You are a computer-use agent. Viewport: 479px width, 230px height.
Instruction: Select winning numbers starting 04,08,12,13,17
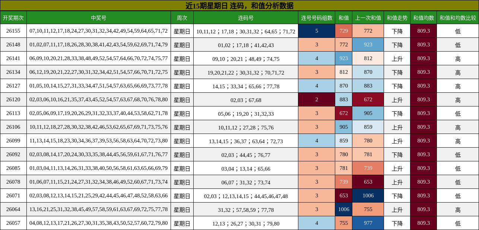pos(99,223)
